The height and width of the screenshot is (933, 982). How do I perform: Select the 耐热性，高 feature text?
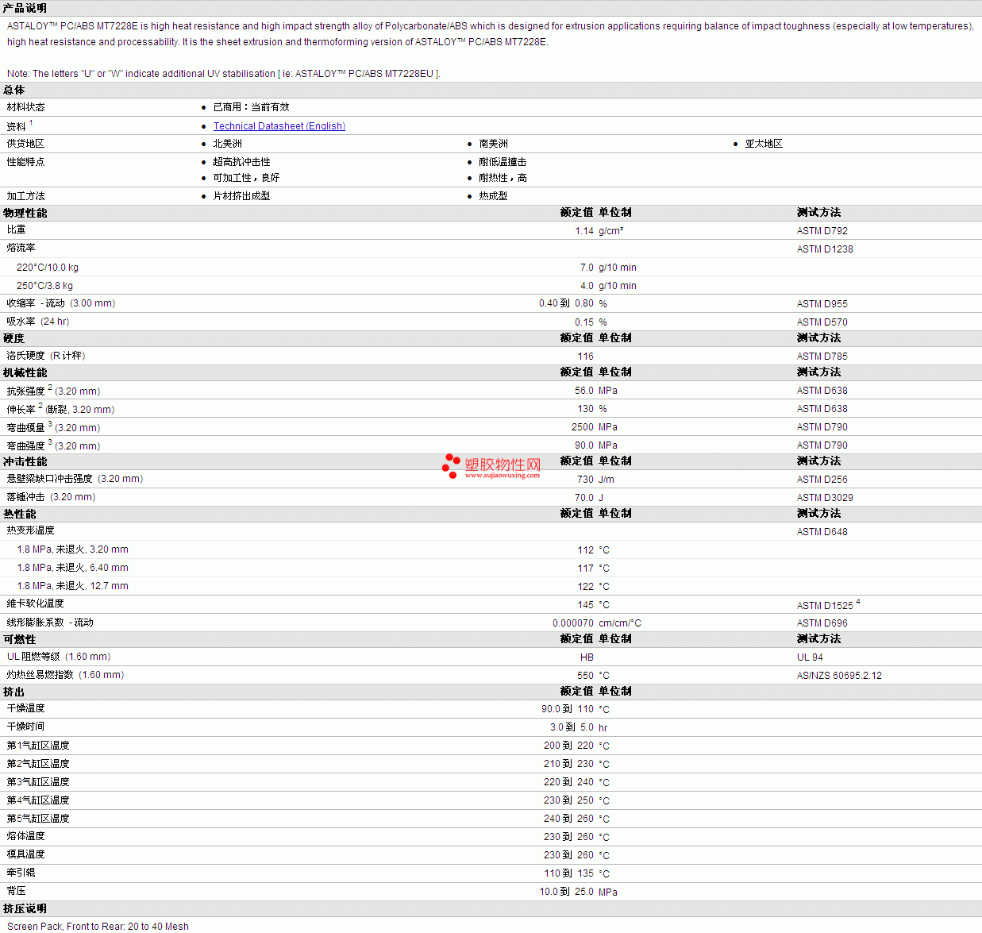pyautogui.click(x=503, y=178)
